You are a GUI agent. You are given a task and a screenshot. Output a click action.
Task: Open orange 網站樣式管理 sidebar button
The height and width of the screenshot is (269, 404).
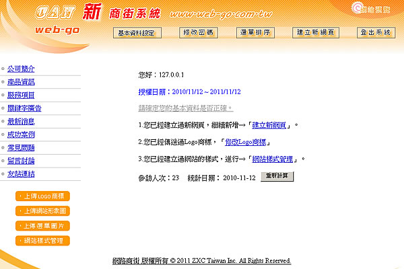(42, 241)
